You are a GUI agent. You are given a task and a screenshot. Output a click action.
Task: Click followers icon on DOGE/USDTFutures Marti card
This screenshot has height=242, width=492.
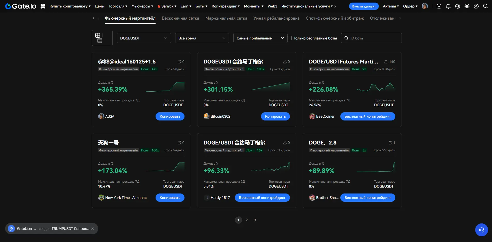pos(386,62)
